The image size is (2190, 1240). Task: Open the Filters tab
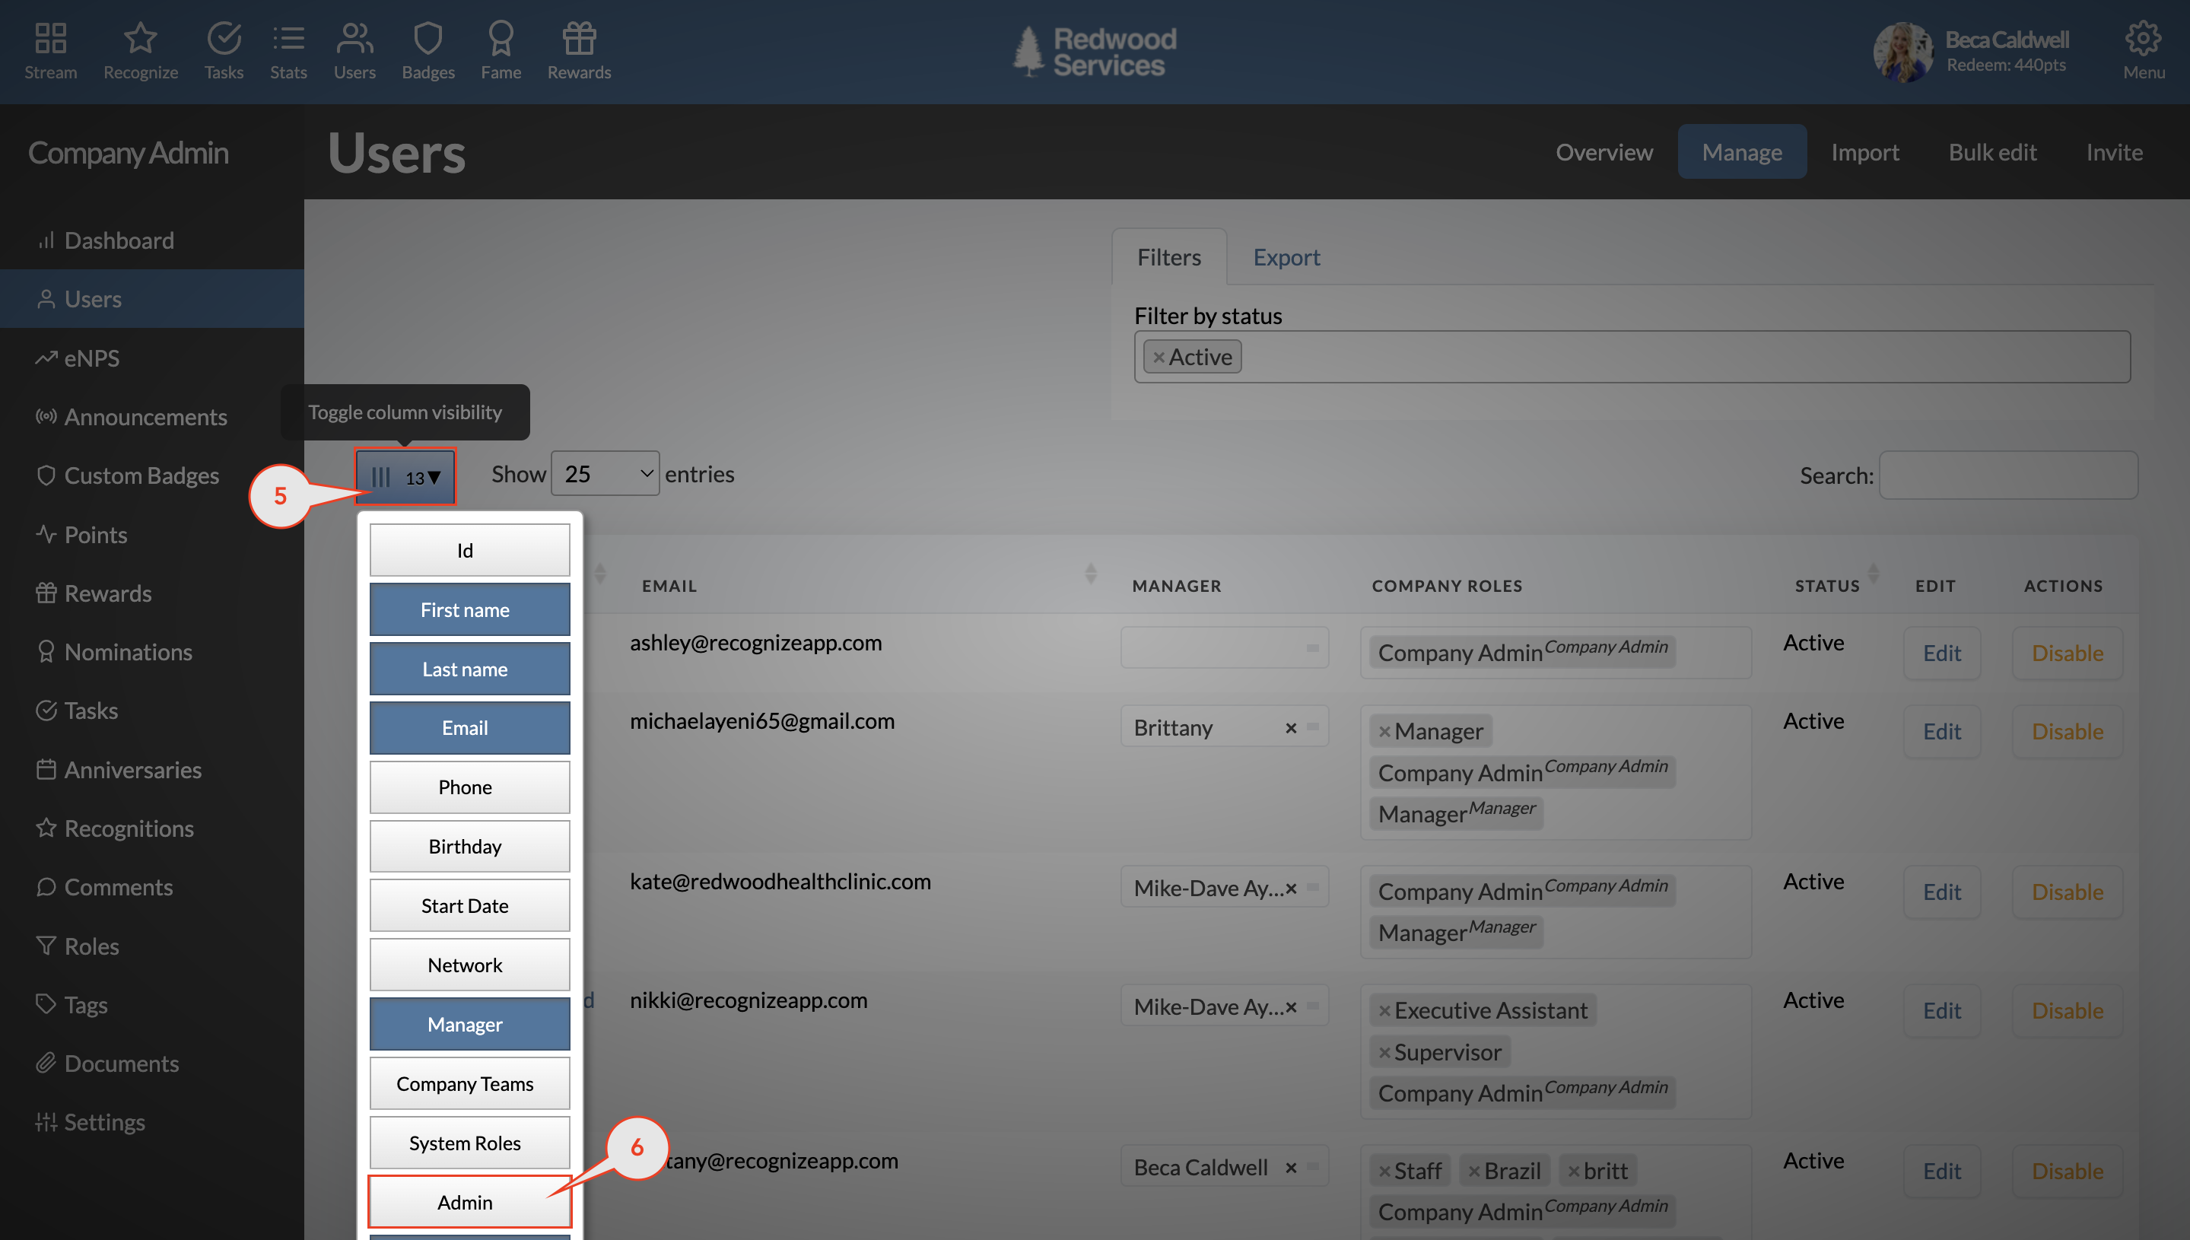(x=1169, y=256)
